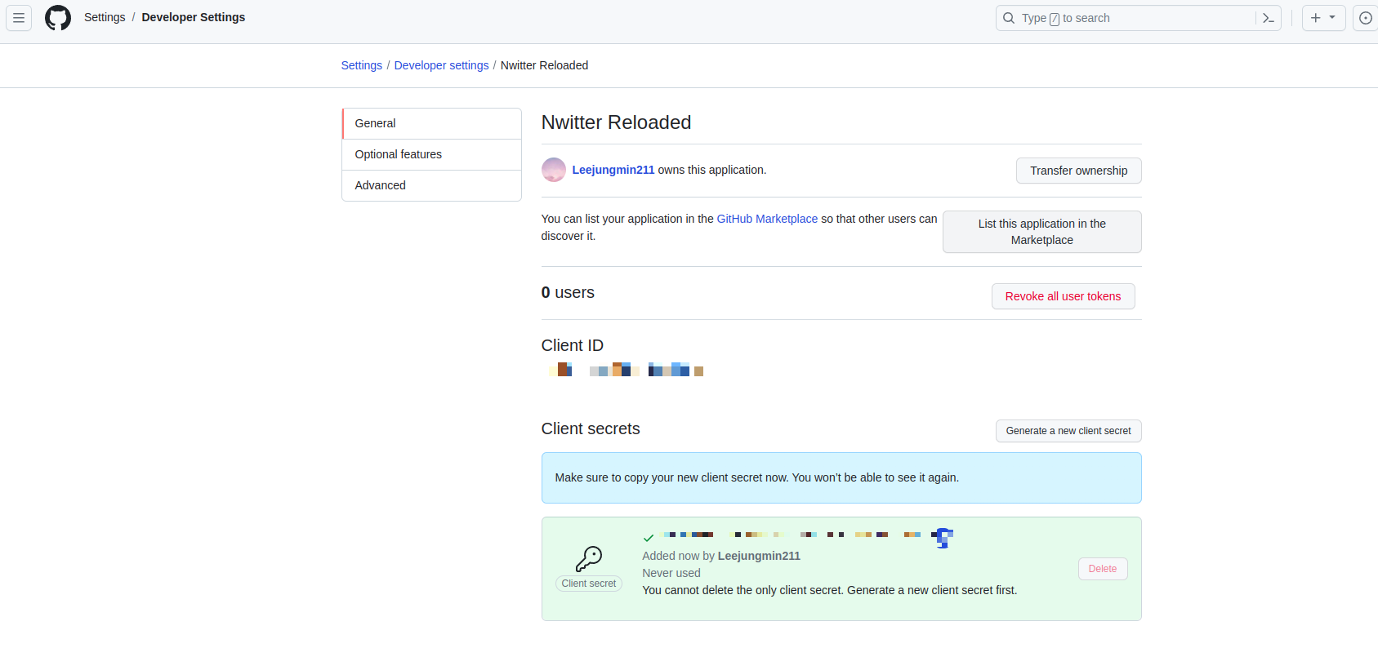Open the GitHub Marketplace link
The image size is (1378, 657).
tap(767, 219)
